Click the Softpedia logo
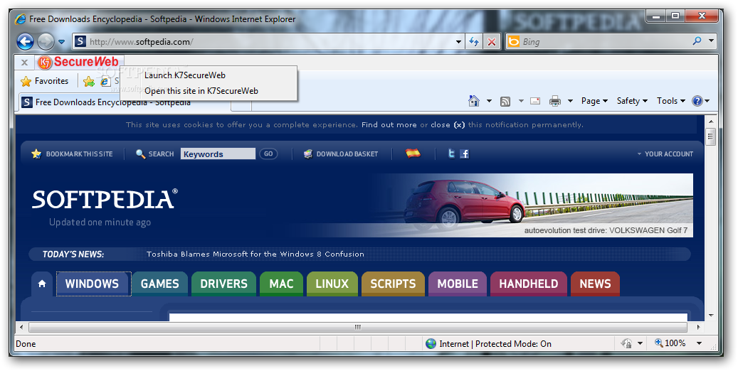 [105, 199]
